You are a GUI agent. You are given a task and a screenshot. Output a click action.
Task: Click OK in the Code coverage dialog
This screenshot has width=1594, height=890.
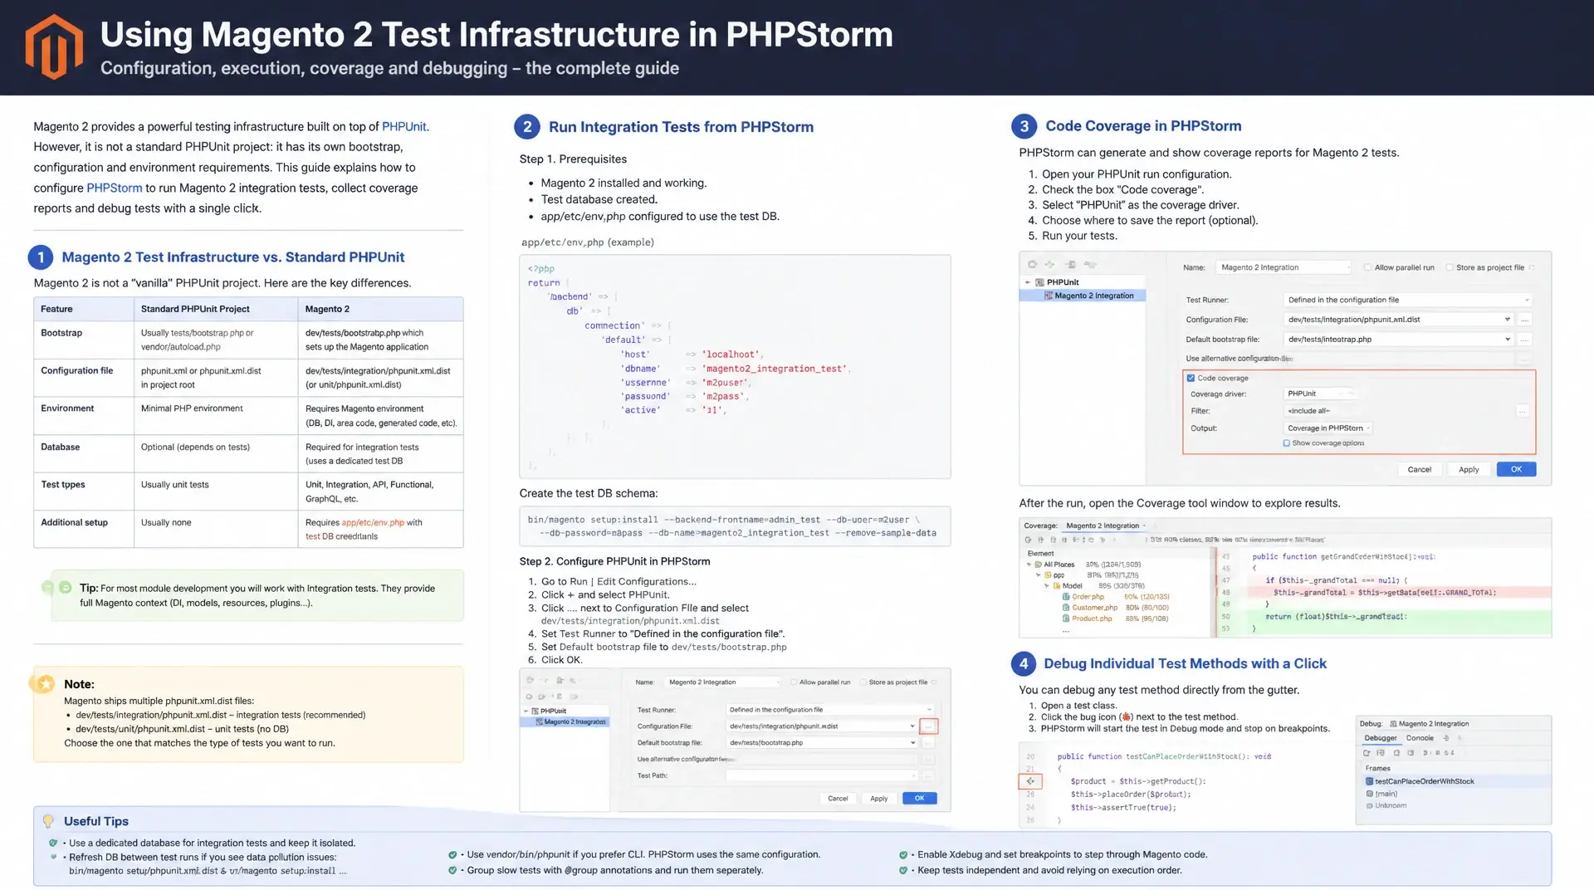[x=1516, y=469]
